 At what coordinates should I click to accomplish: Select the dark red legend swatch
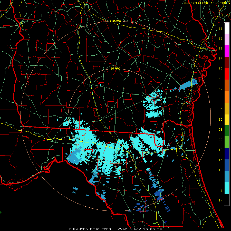[227, 63]
